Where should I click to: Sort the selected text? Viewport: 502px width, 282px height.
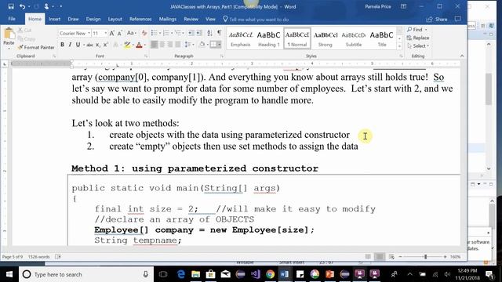coord(209,33)
